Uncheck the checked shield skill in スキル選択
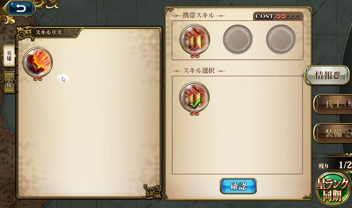The image size is (352, 208). (x=195, y=97)
